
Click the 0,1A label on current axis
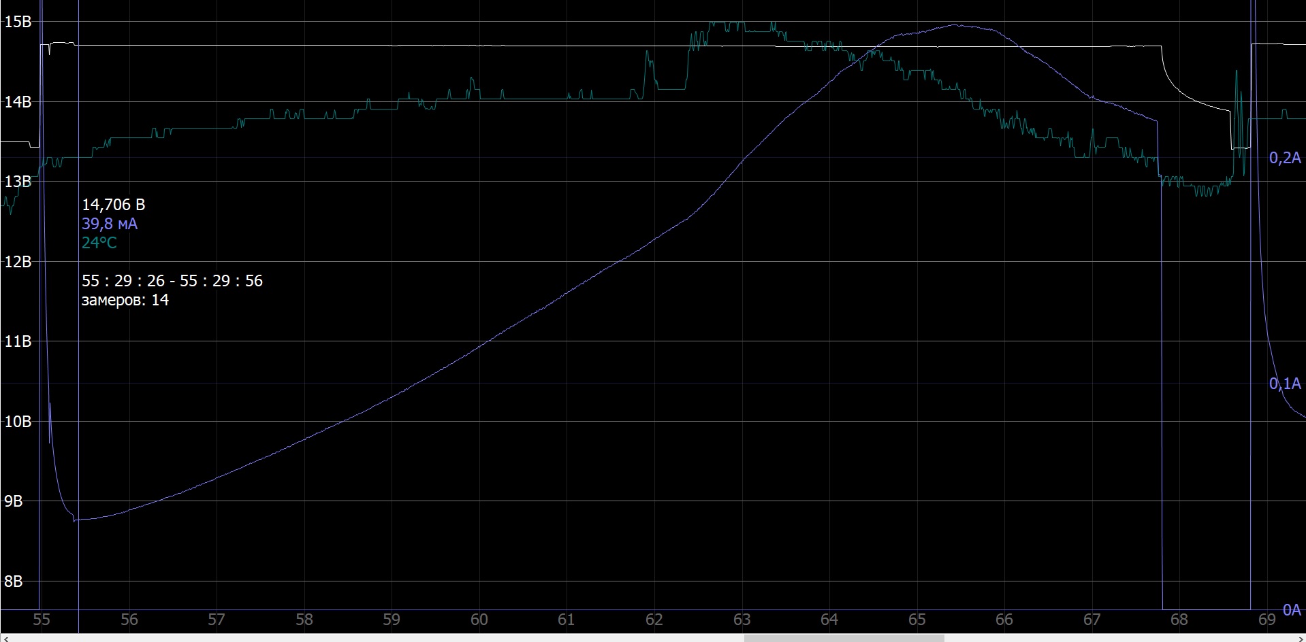point(1284,384)
